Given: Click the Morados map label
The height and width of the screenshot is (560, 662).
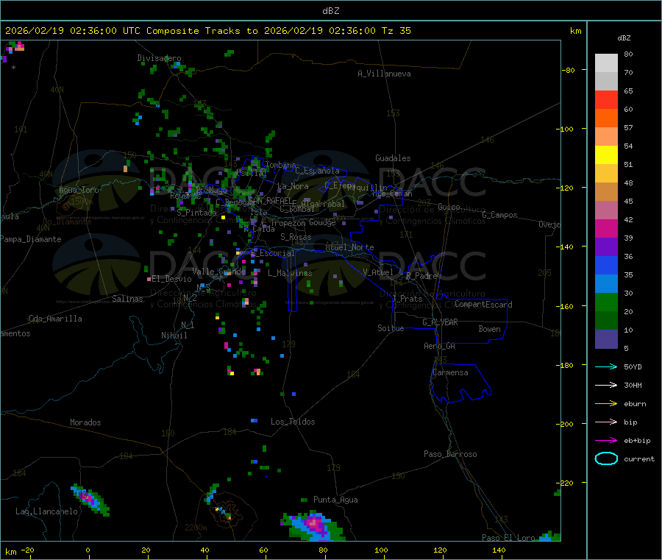Looking at the screenshot, I should click(x=86, y=422).
